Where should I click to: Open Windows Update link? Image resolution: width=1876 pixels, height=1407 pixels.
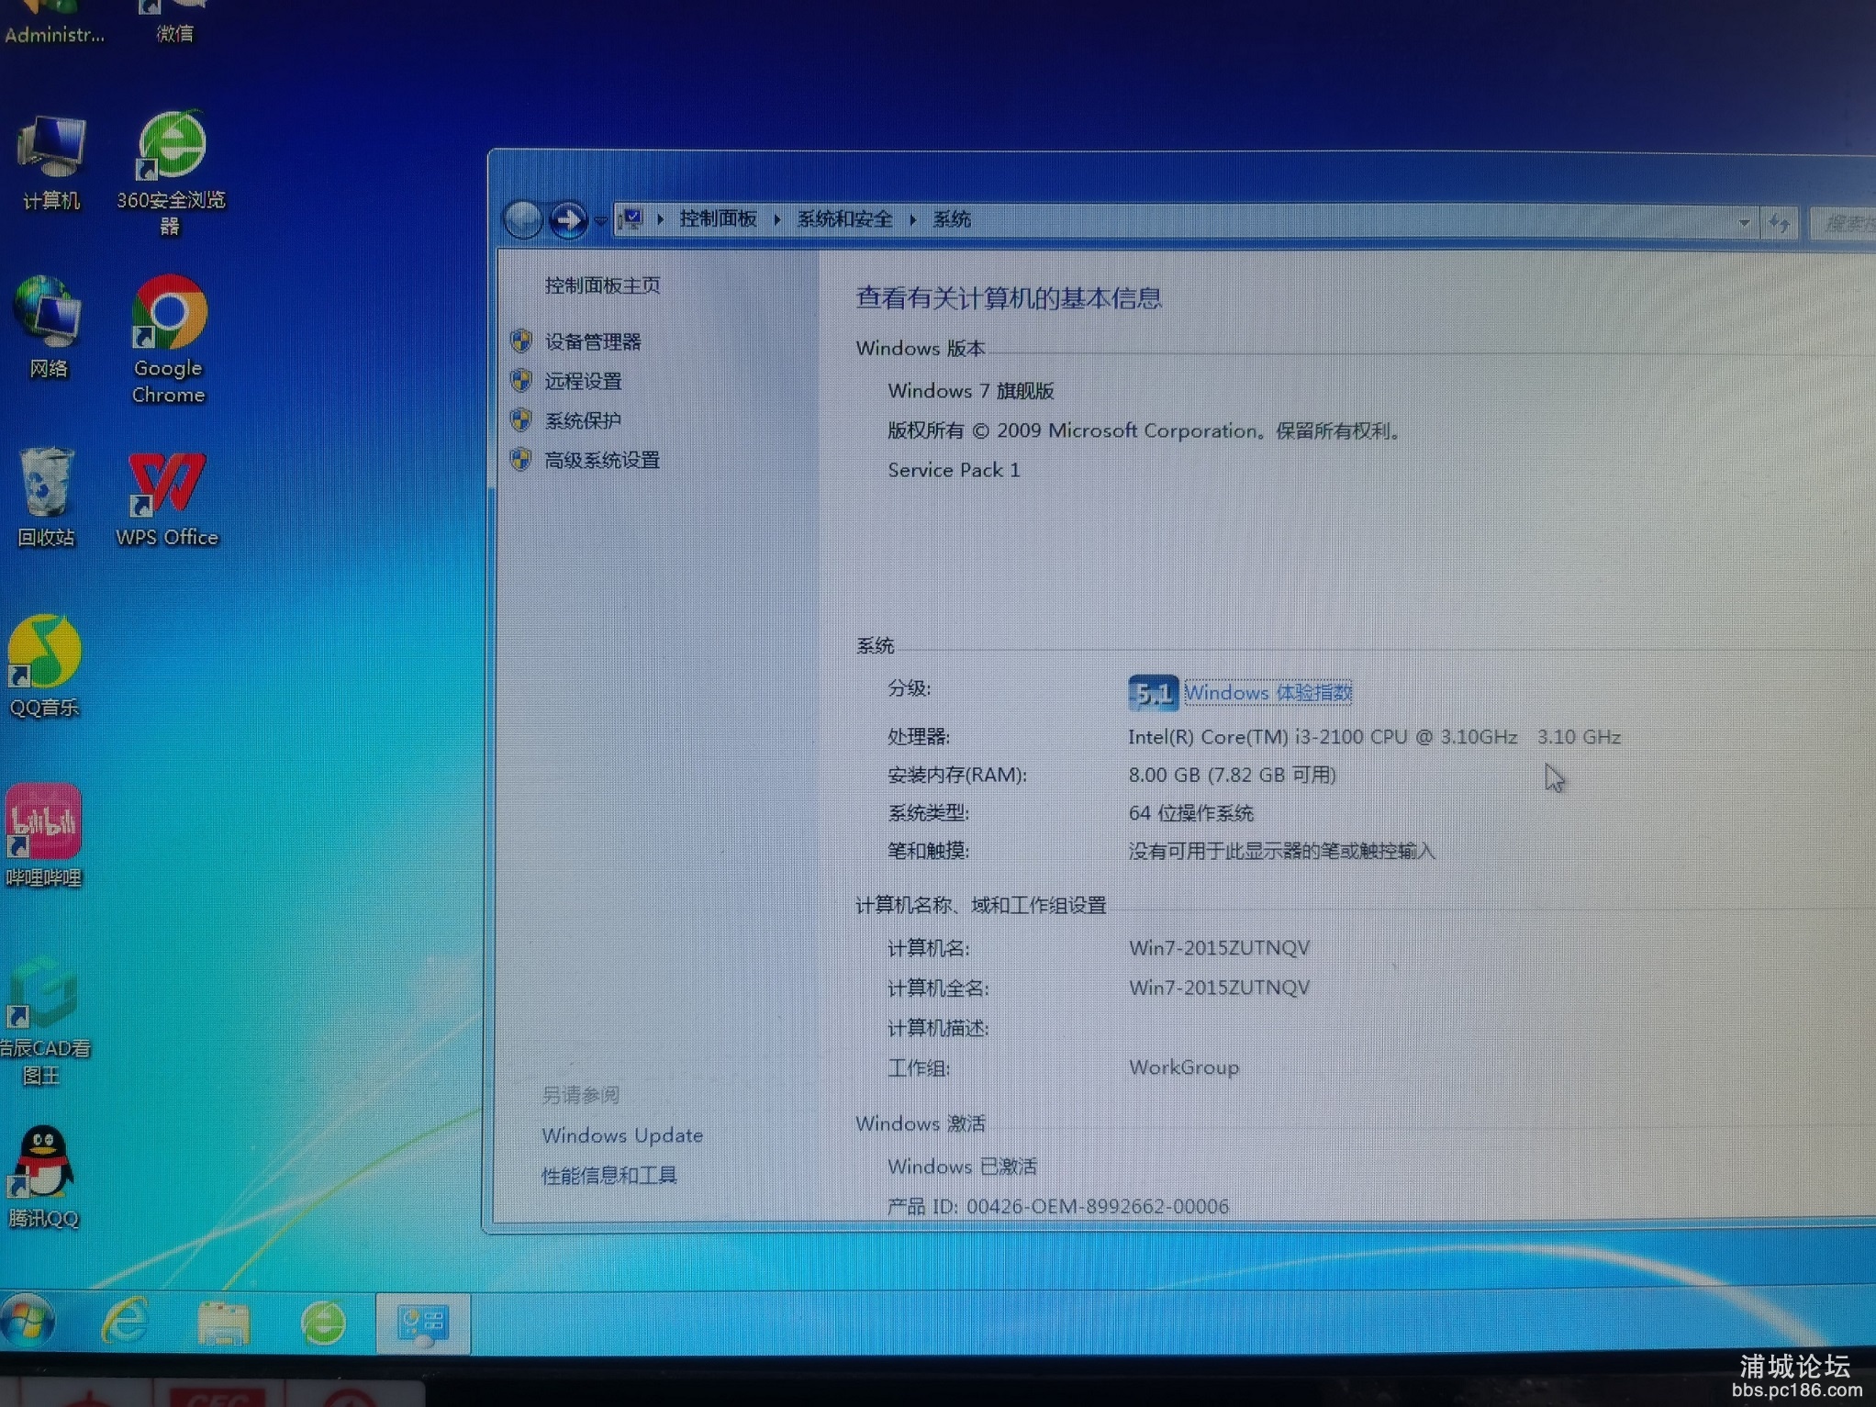pyautogui.click(x=621, y=1136)
